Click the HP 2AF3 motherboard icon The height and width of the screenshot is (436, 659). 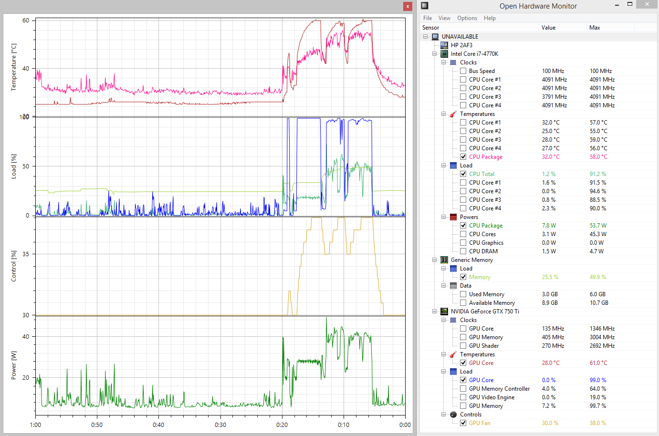pos(444,45)
